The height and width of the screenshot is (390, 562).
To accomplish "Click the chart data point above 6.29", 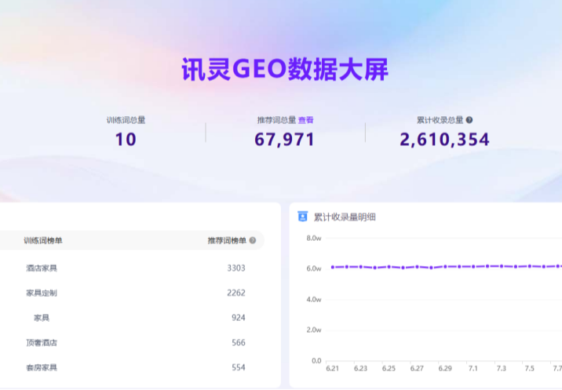I will [445, 267].
